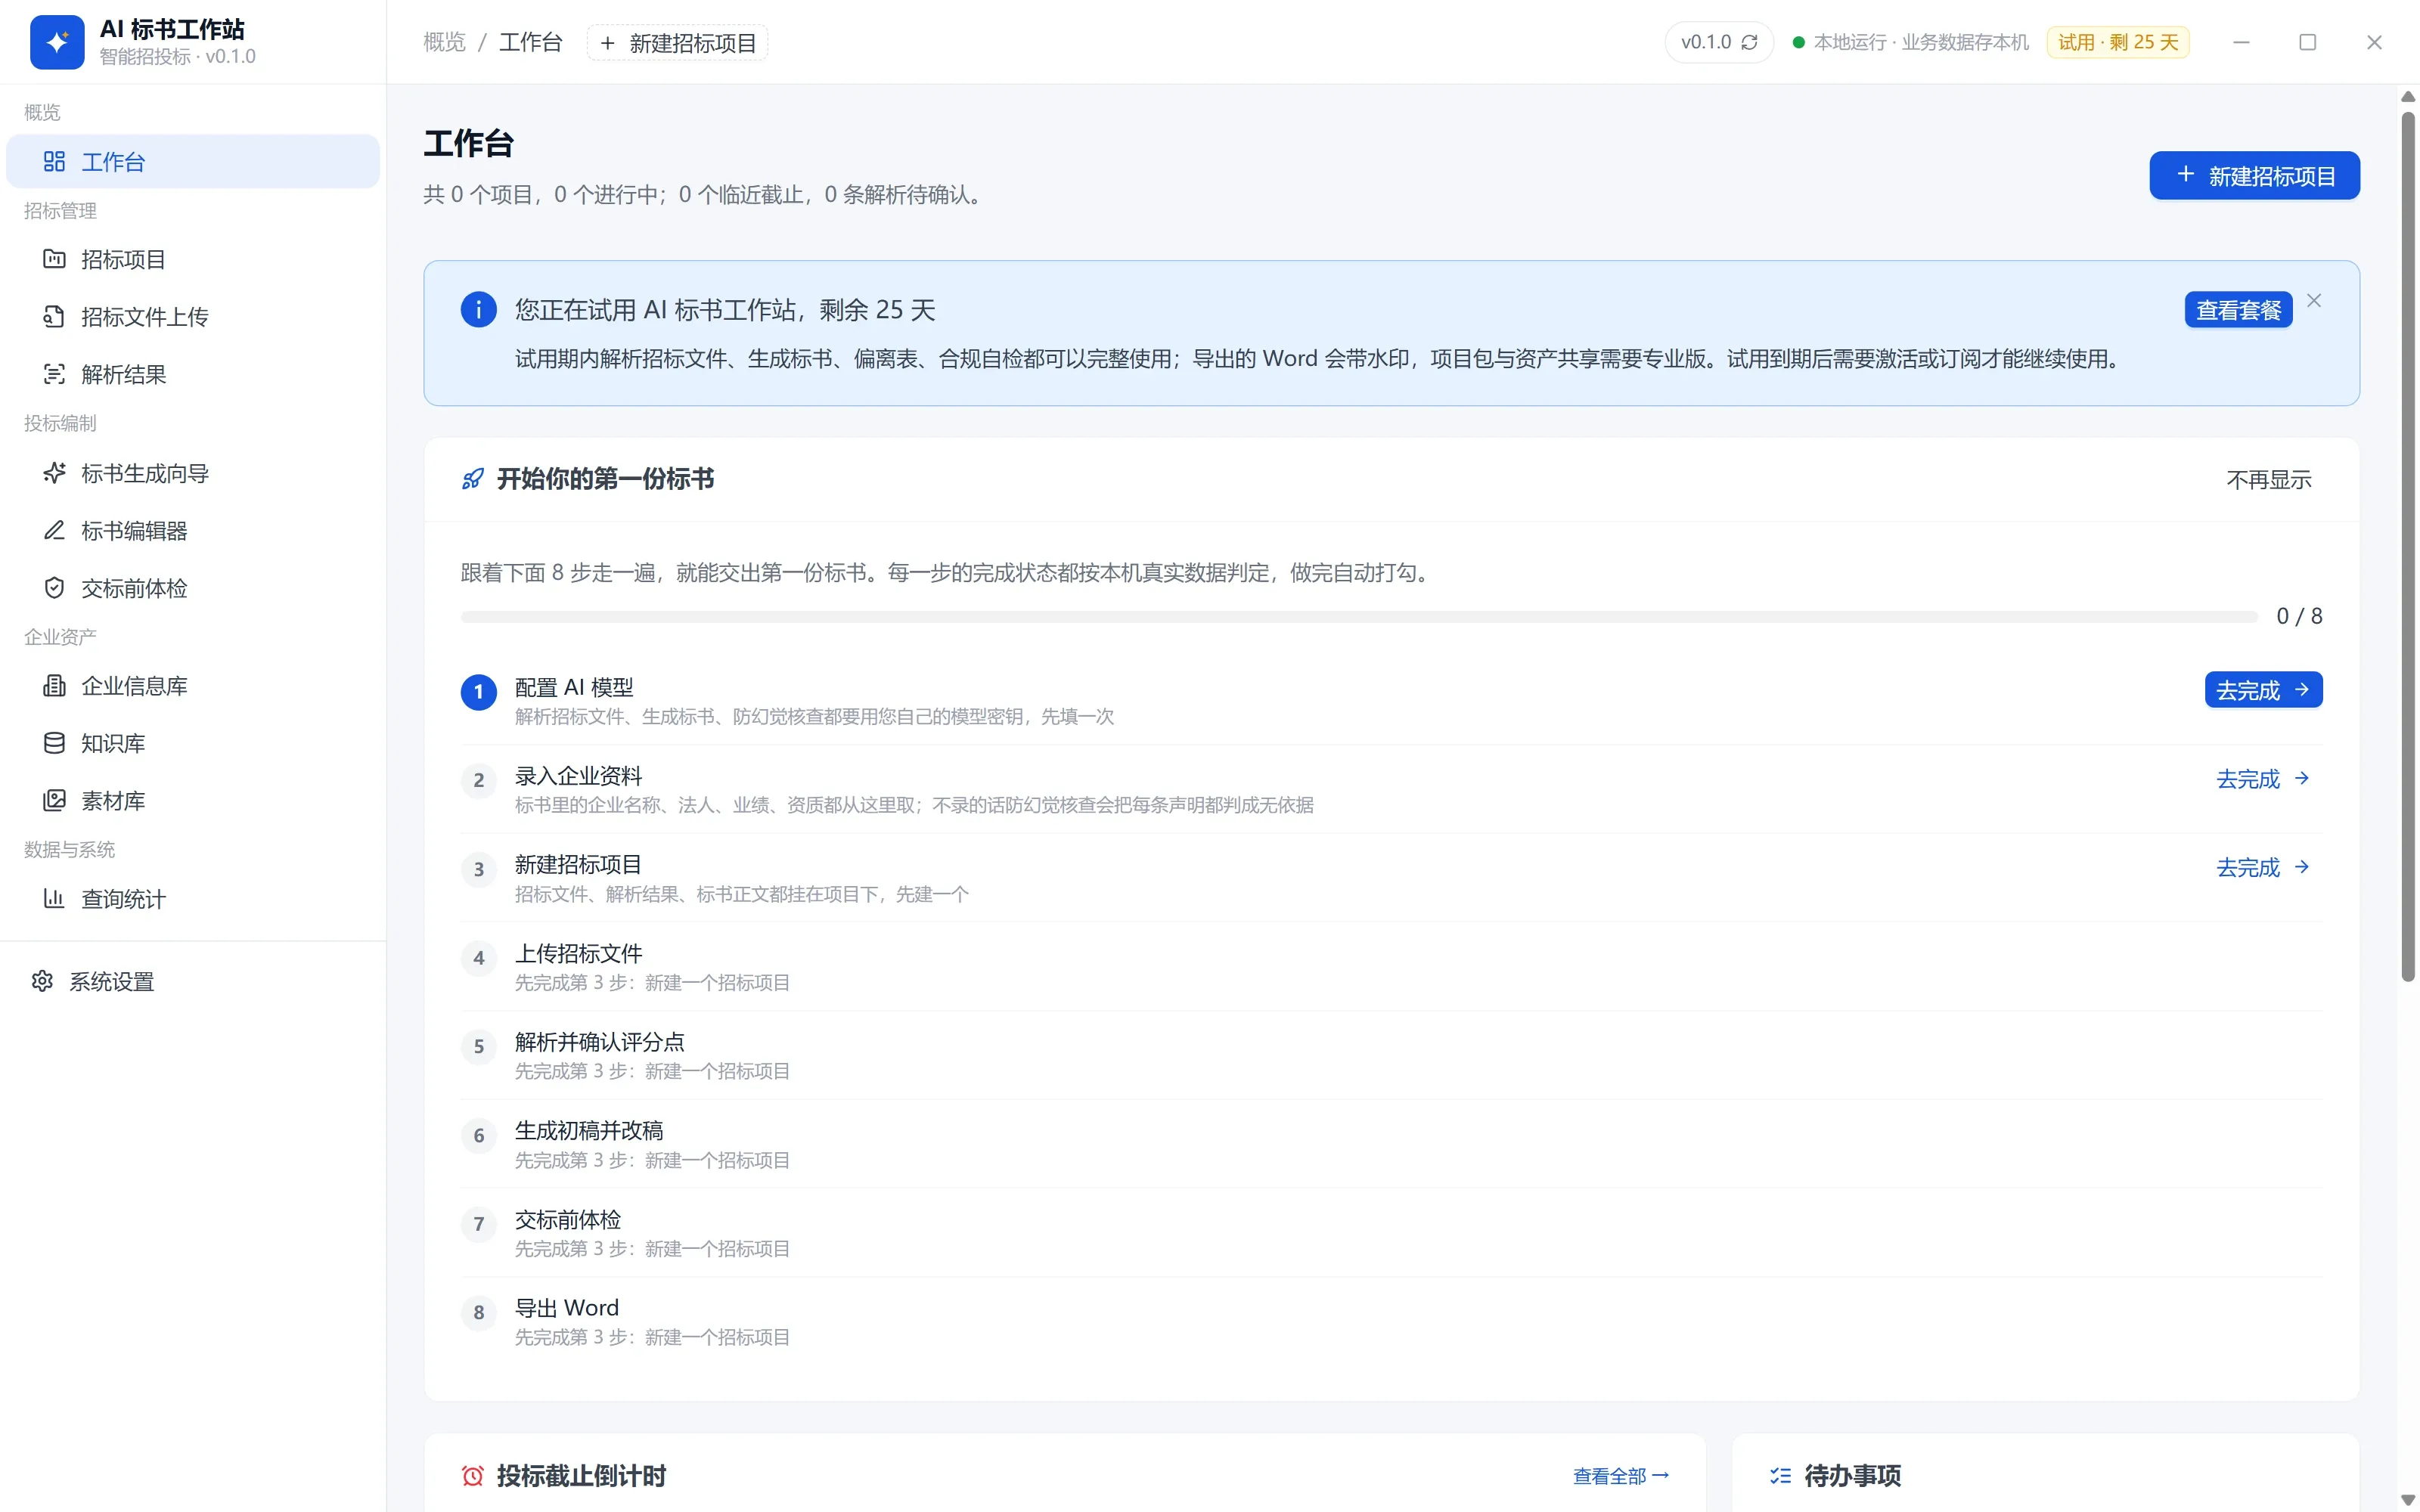Screen dimensions: 2420x1512
Task: Open 解析结果 sidebar item
Action: click(193, 374)
